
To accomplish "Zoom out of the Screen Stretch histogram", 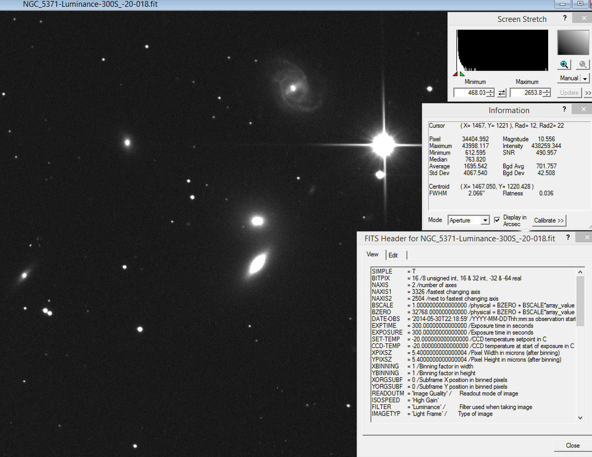I will point(583,64).
